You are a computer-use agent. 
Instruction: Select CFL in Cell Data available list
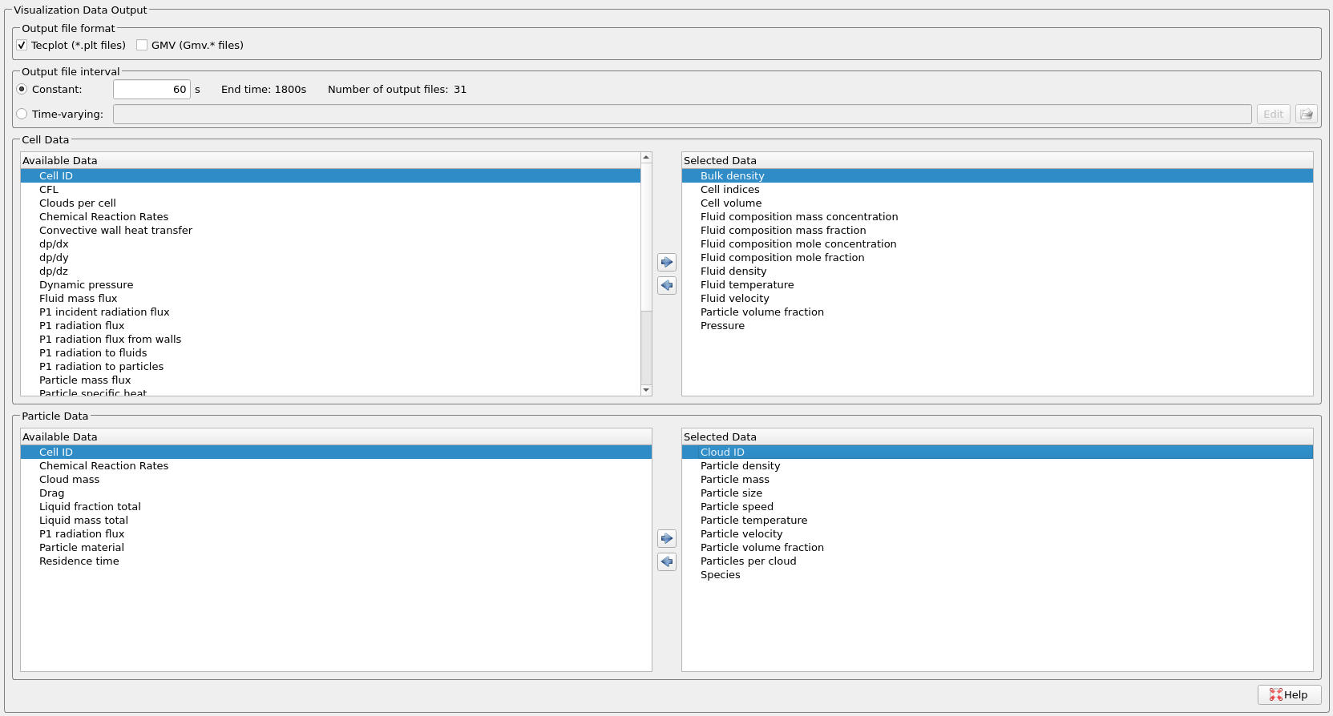49,190
